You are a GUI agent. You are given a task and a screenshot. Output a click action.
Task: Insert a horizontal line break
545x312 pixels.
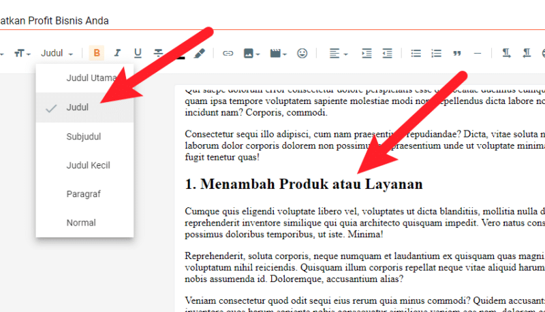point(478,53)
